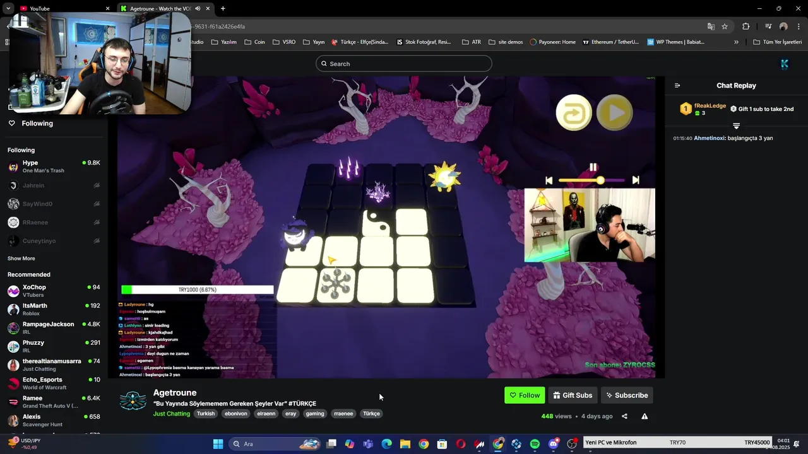The image size is (808, 454).
Task: Open Chrome profile avatar
Action: pyautogui.click(x=783, y=26)
